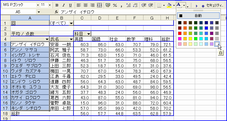Pick the bright green color swatch

pos(196,39)
